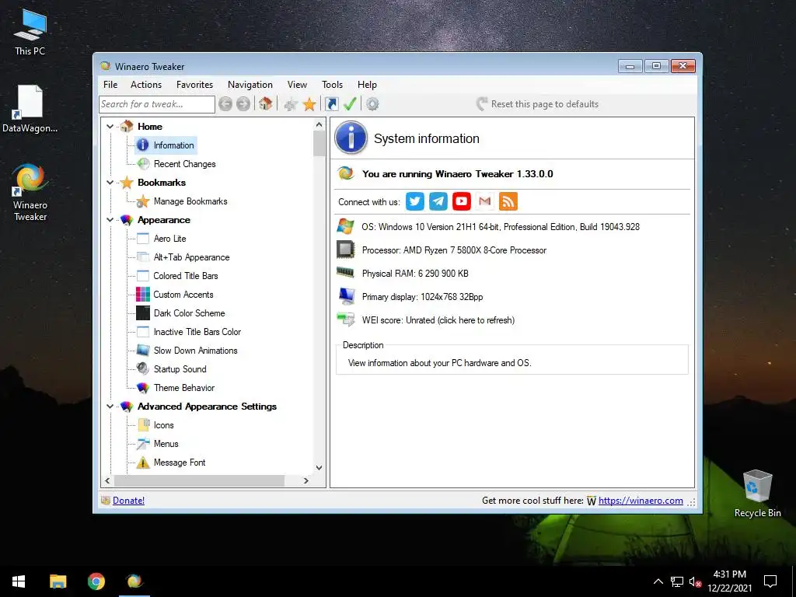Viewport: 796px width, 597px height.
Task: Click the tree's vertical scrollbar down arrow
Action: pyautogui.click(x=319, y=467)
